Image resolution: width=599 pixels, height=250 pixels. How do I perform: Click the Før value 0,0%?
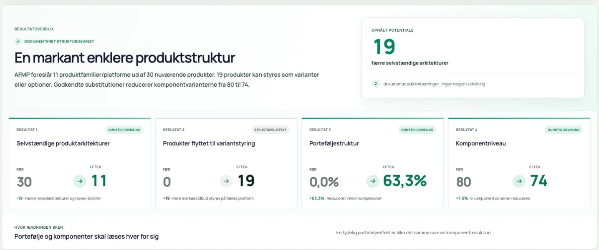(x=324, y=182)
